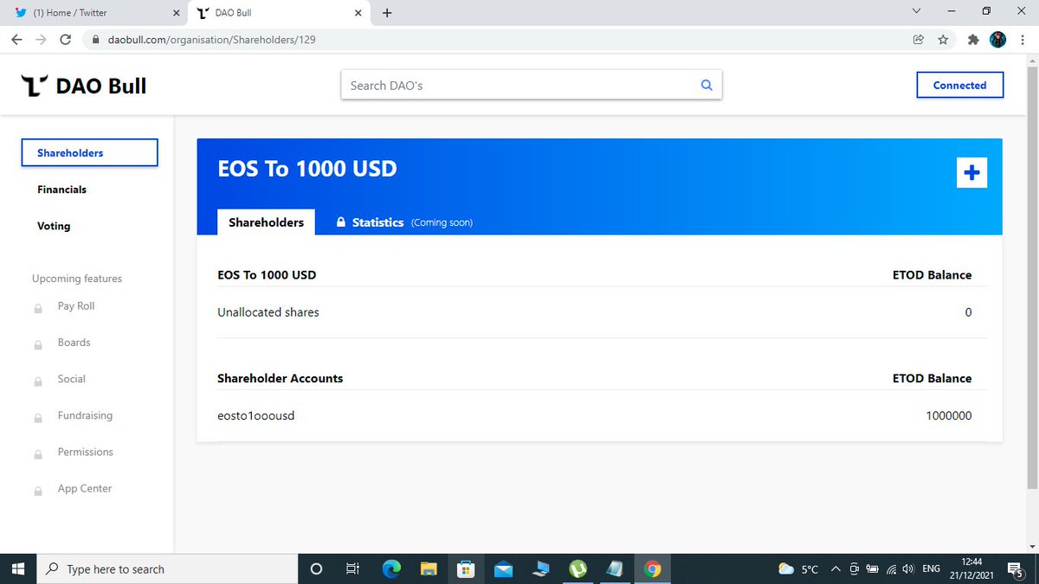The width and height of the screenshot is (1039, 584).
Task: Open the Windows Start menu
Action: point(18,568)
